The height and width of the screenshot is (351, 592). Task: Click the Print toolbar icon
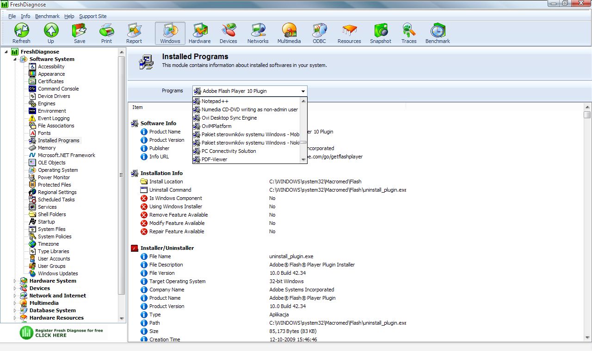[106, 33]
